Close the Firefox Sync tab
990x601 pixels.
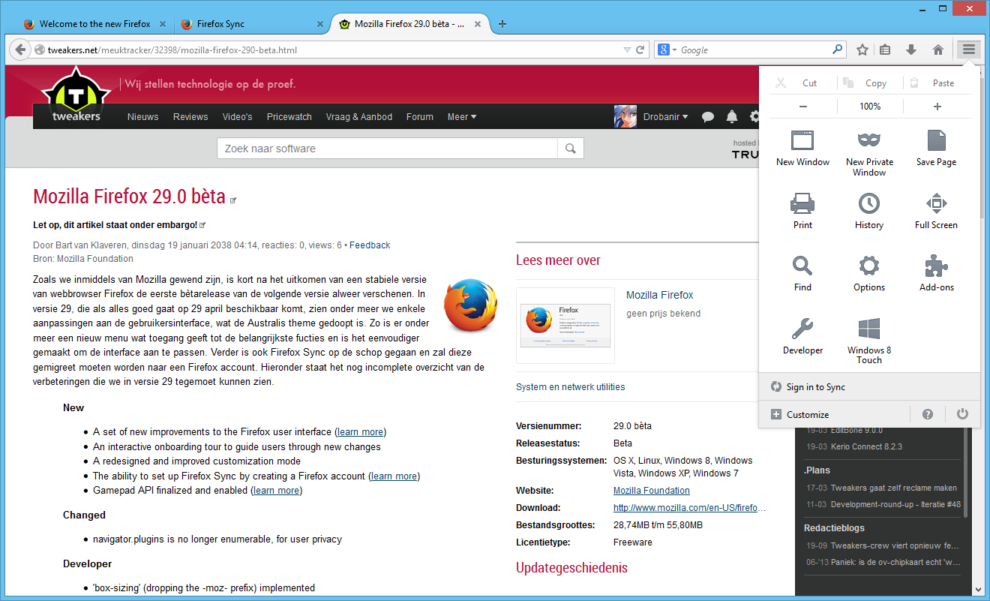[x=320, y=24]
